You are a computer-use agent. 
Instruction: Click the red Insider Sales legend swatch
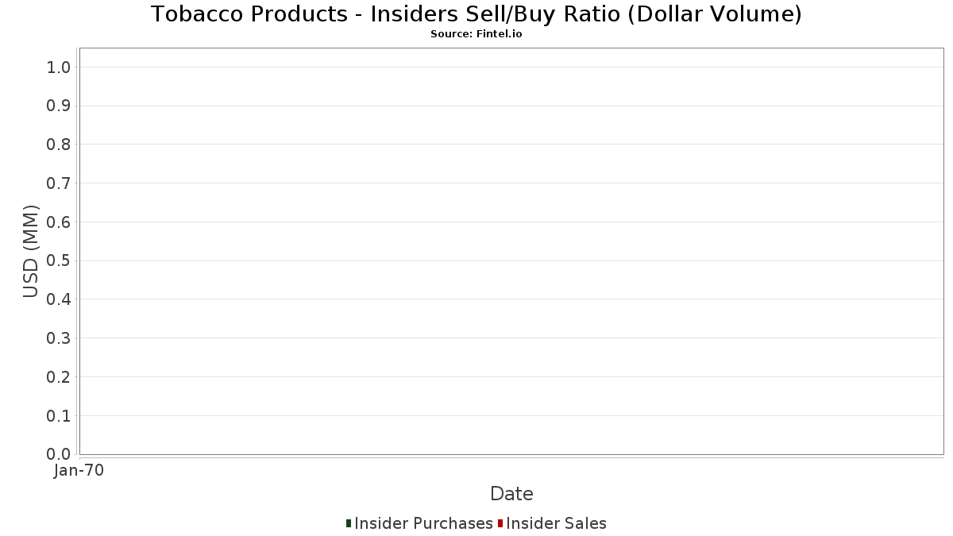coord(500,523)
